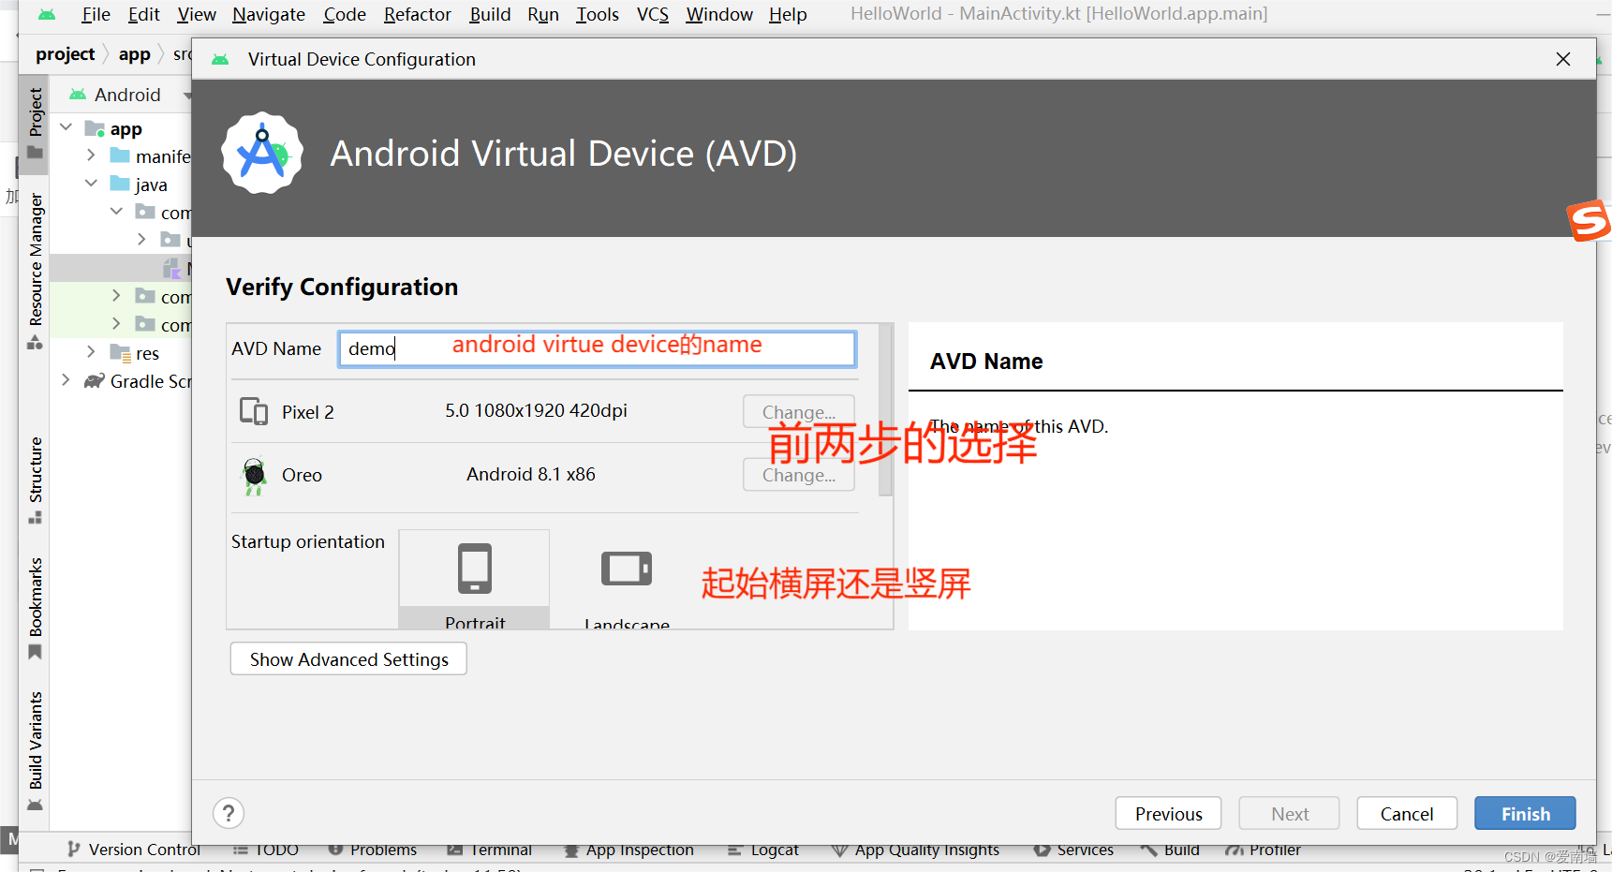Open the Navigate menu
Image resolution: width=1612 pixels, height=872 pixels.
(x=269, y=14)
